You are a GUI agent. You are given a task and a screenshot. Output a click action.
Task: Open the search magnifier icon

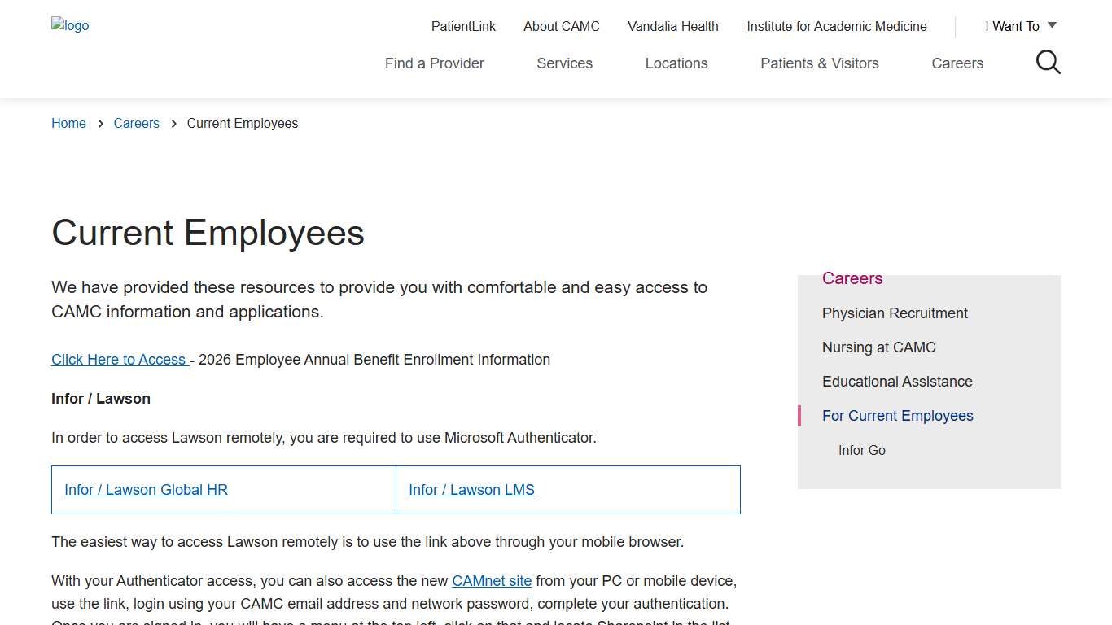1048,62
